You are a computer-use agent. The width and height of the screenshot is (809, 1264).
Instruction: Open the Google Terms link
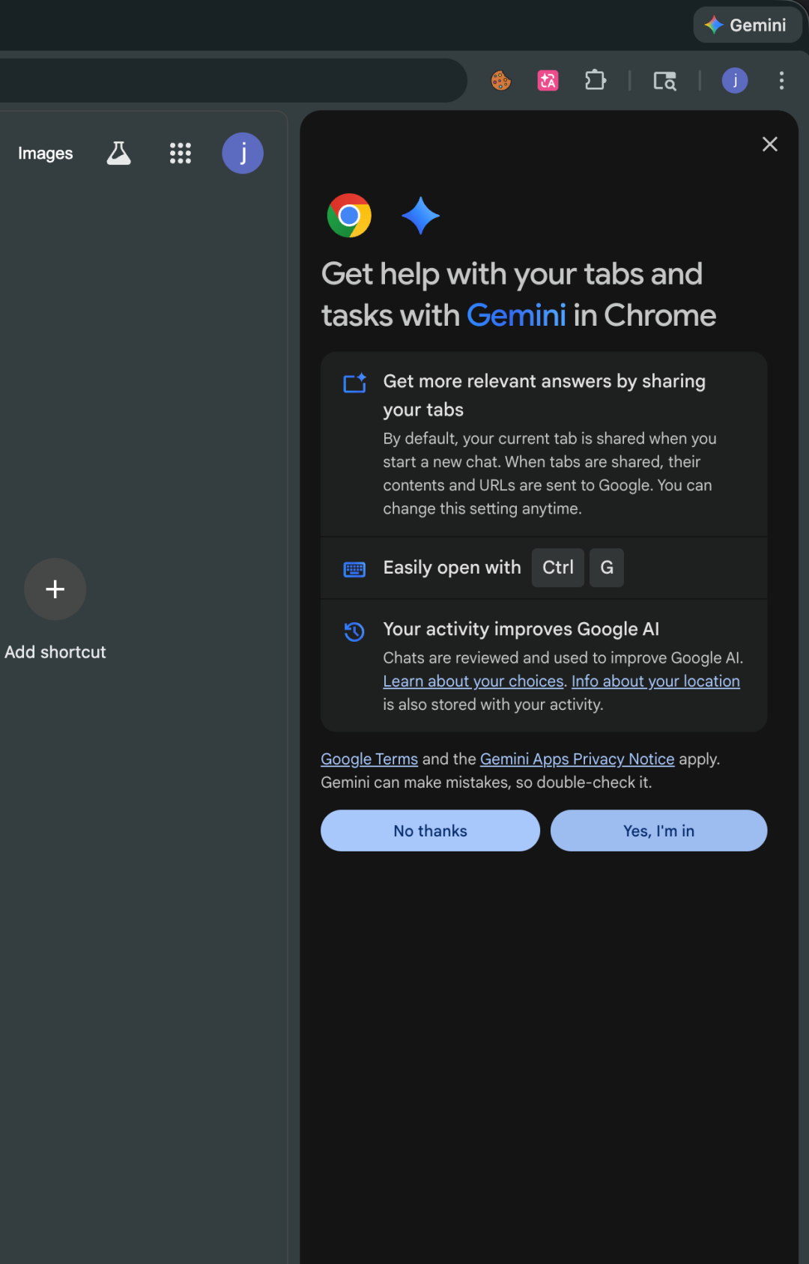(369, 759)
